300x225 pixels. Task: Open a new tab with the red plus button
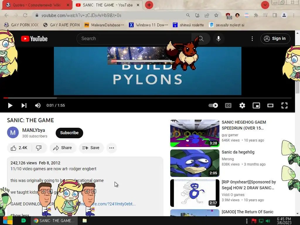click(x=149, y=5)
